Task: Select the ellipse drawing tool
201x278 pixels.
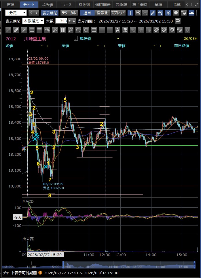Action: point(86,30)
